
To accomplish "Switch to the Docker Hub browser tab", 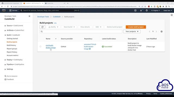I will (x=55, y=3).
